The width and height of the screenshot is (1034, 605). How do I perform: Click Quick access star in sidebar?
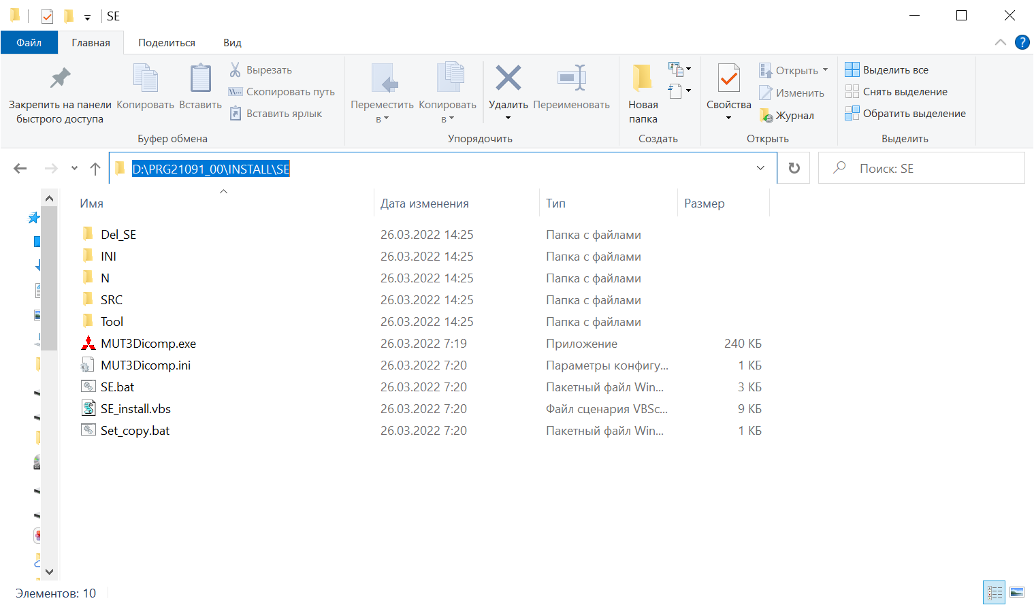33,218
